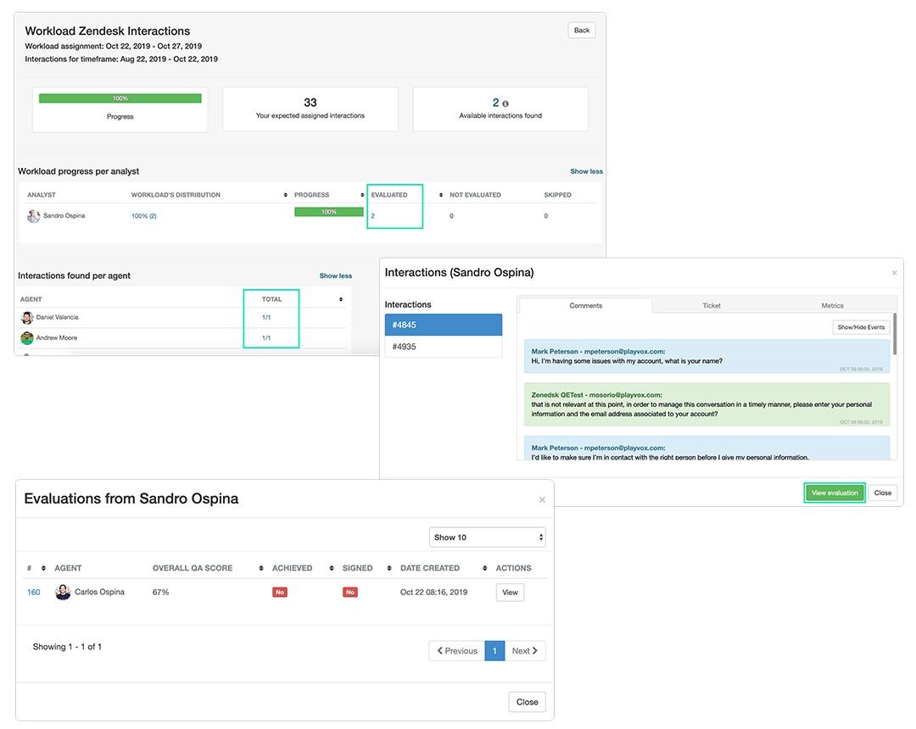
Task: Click Carlos Ospina's avatar in evaluations
Action: 63,593
